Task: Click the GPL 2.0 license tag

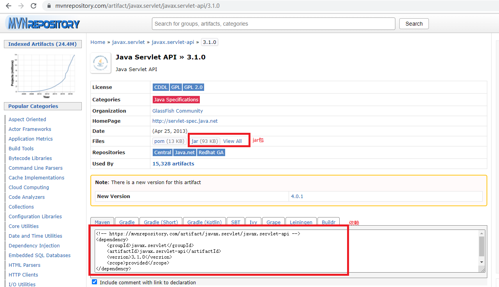Action: (193, 87)
